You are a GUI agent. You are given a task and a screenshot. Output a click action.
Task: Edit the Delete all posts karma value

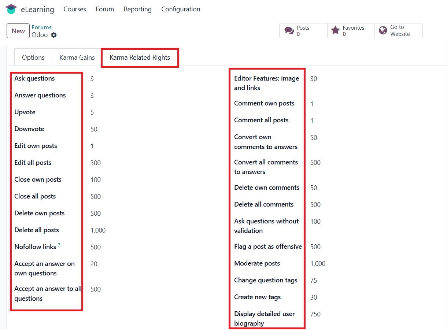coord(154,230)
